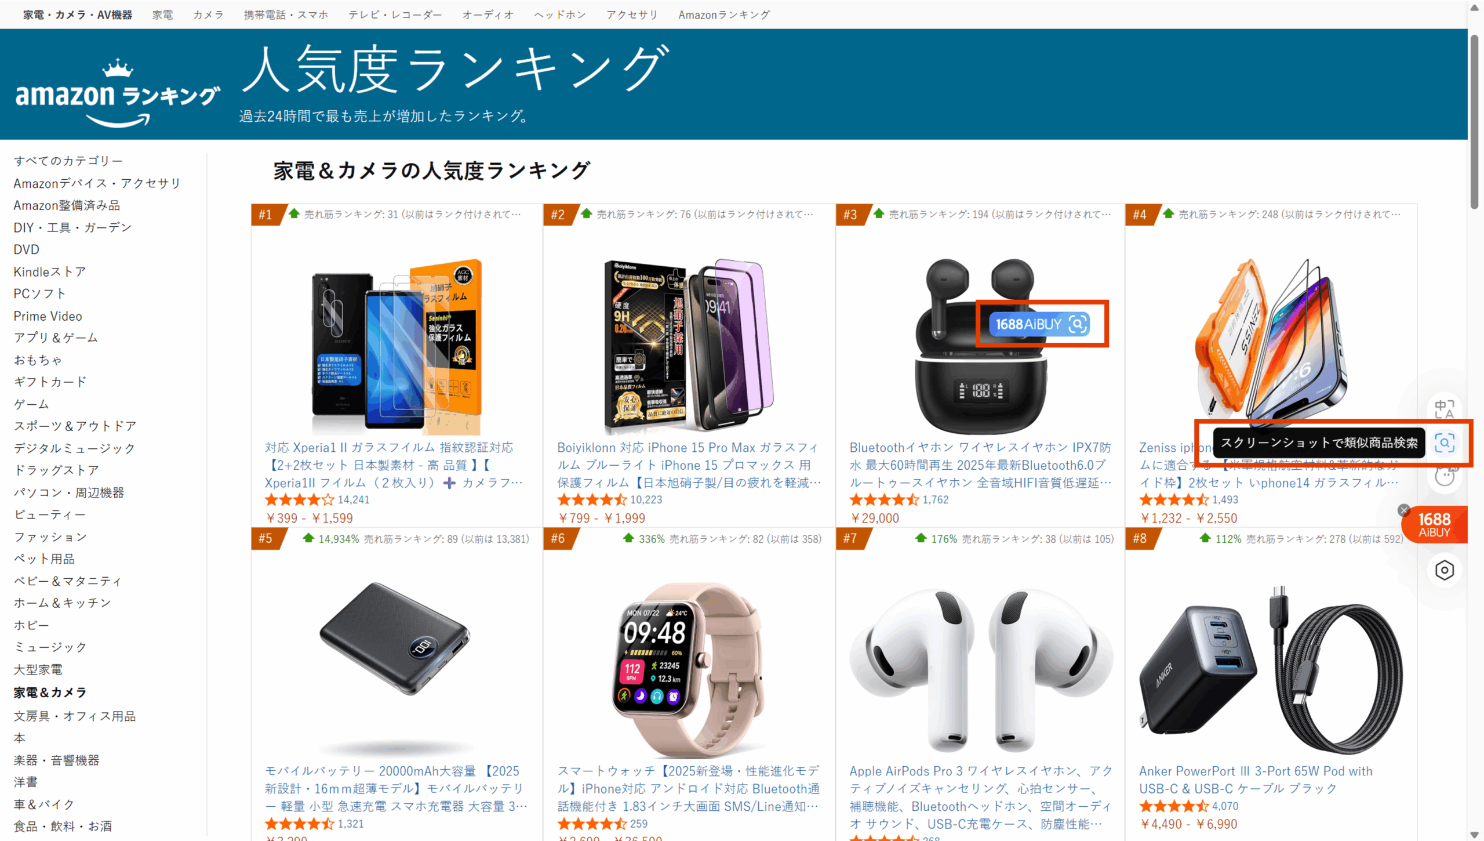Open the ホーム＆キッチン category link
1484x841 pixels.
pyautogui.click(x=63, y=603)
